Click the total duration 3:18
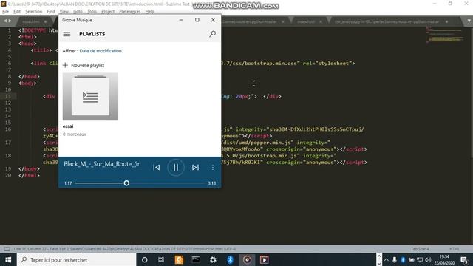Screen dimensions: 473x266 (212, 183)
